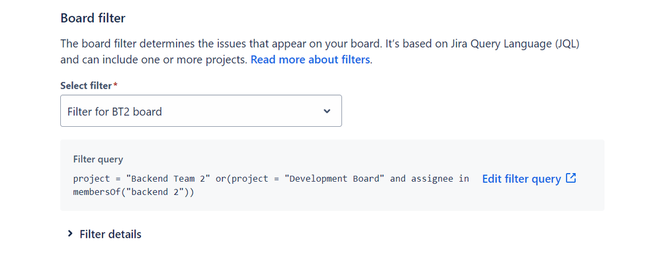Click external link icon beside Edit filter query
Screen dimensions: 661x253
(x=571, y=178)
